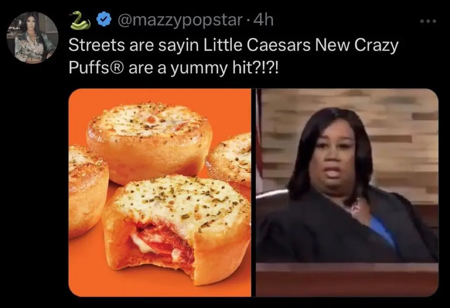This screenshot has width=450, height=308.
Task: Click the whole puff at top center
Action: pos(149,143)
